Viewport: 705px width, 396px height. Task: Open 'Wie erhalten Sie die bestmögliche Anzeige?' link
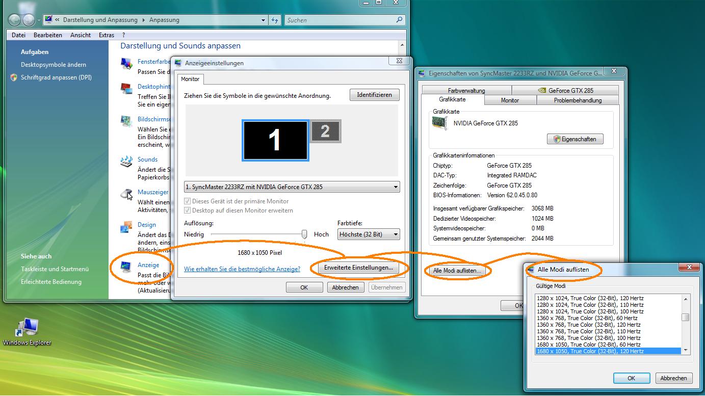[x=242, y=269]
